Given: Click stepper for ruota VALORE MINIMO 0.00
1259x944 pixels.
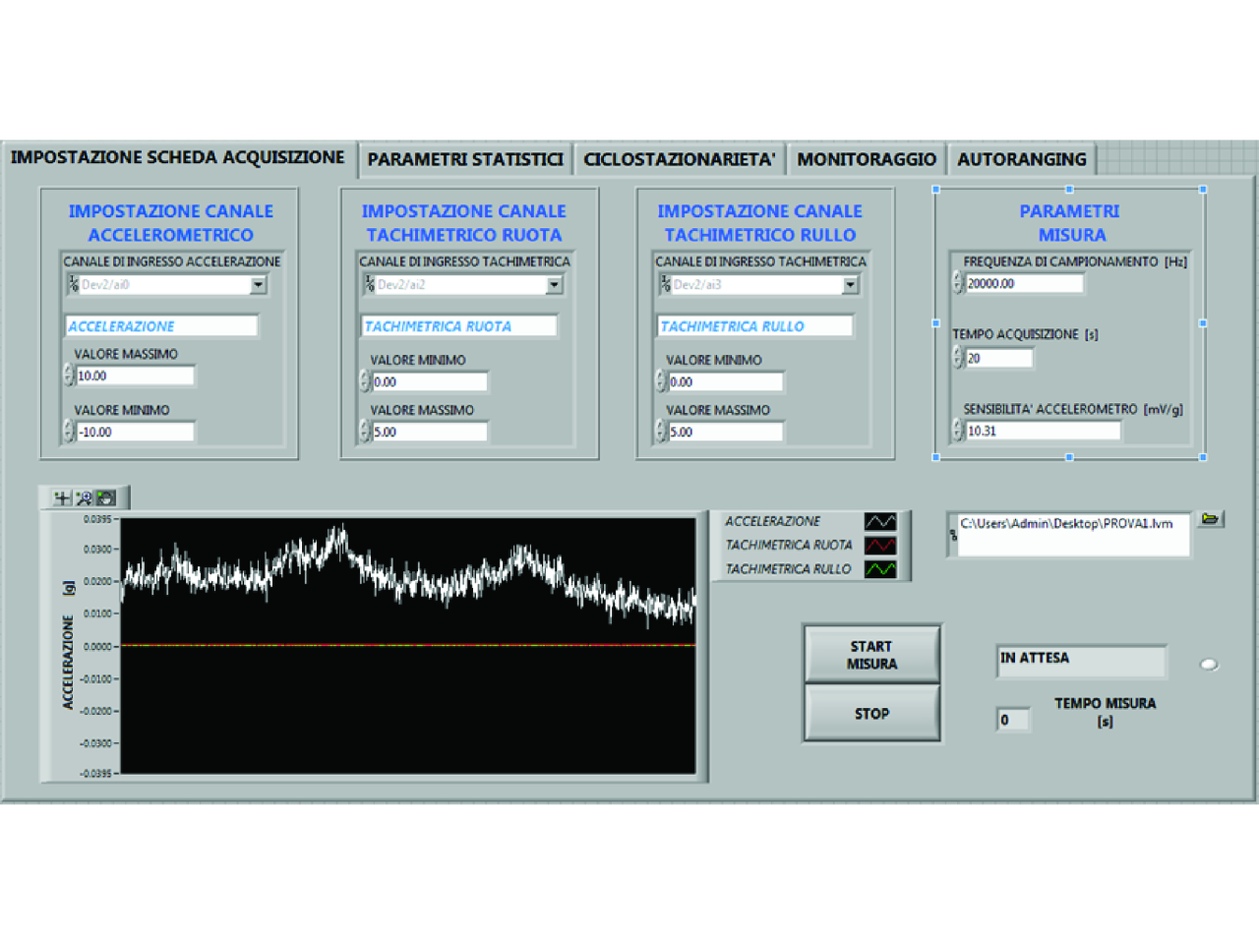Looking at the screenshot, I should [x=365, y=382].
